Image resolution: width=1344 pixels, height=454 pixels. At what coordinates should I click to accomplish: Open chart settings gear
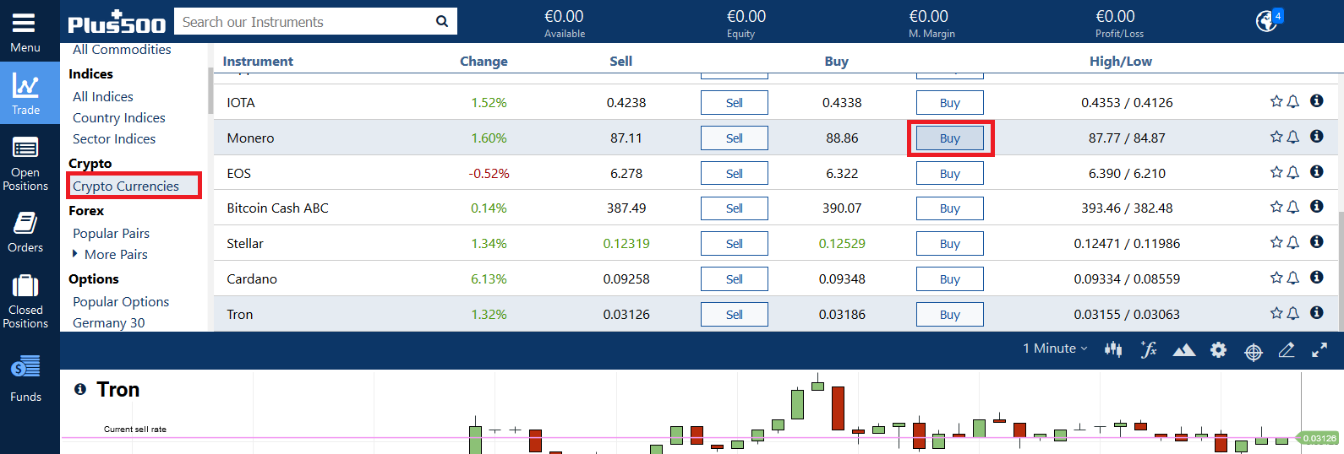(1218, 349)
